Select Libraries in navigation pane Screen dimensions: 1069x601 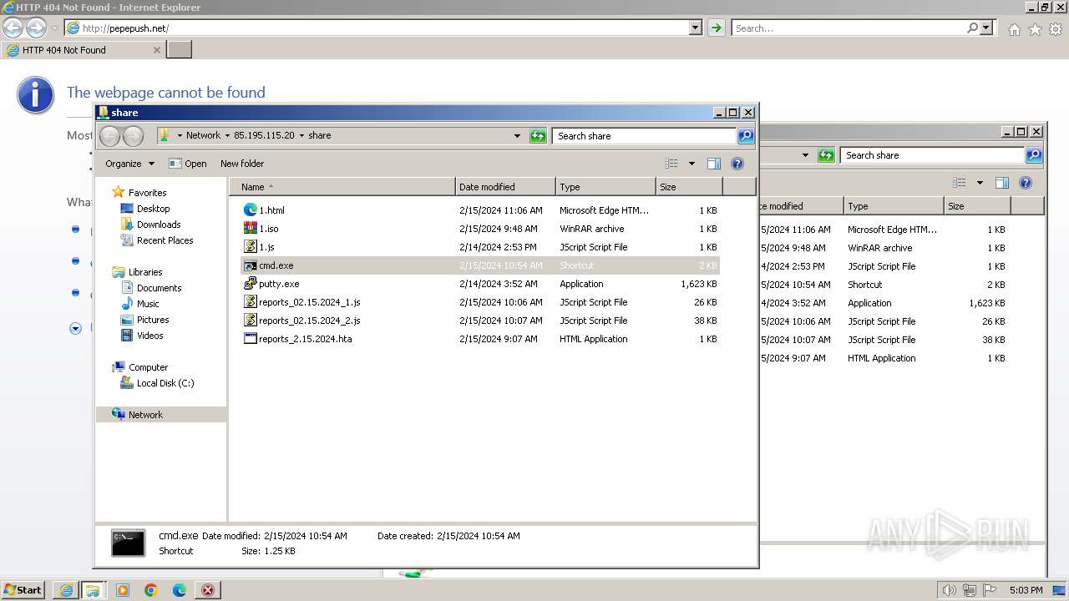[x=138, y=272]
